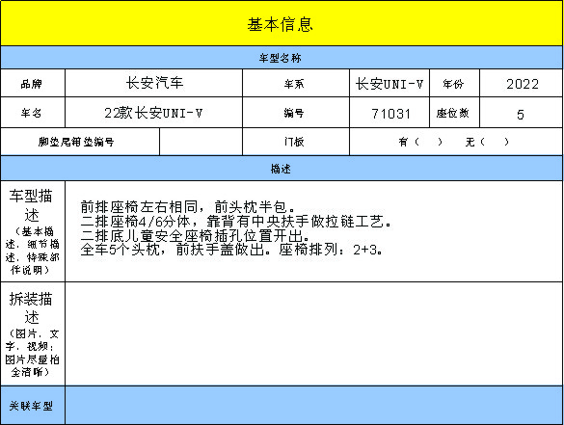The width and height of the screenshot is (564, 425).
Task: Click the yellow 基本信息 header
Action: [282, 23]
